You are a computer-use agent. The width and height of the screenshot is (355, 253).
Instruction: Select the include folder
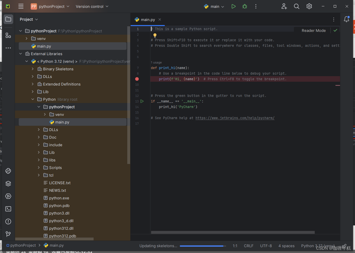click(x=53, y=145)
